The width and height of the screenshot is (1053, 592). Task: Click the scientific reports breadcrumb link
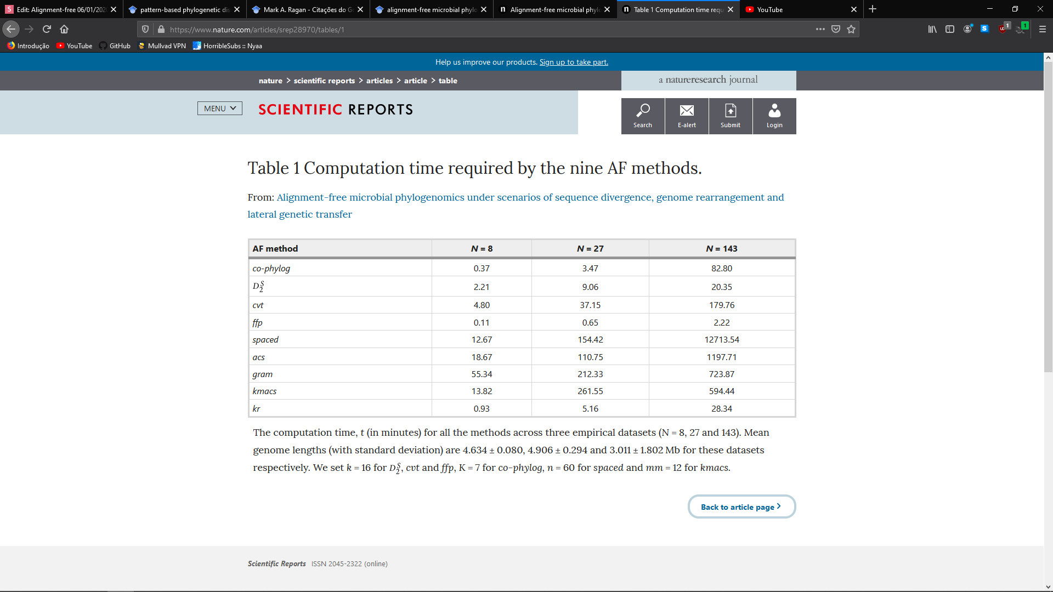point(324,81)
